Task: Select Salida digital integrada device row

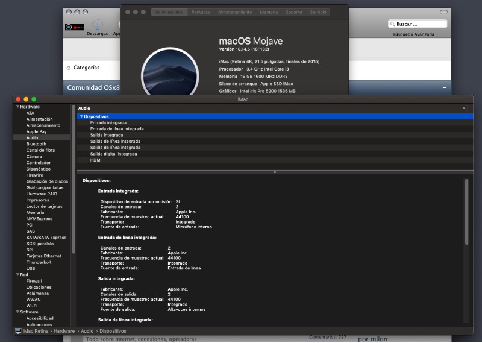Action: 275,154
